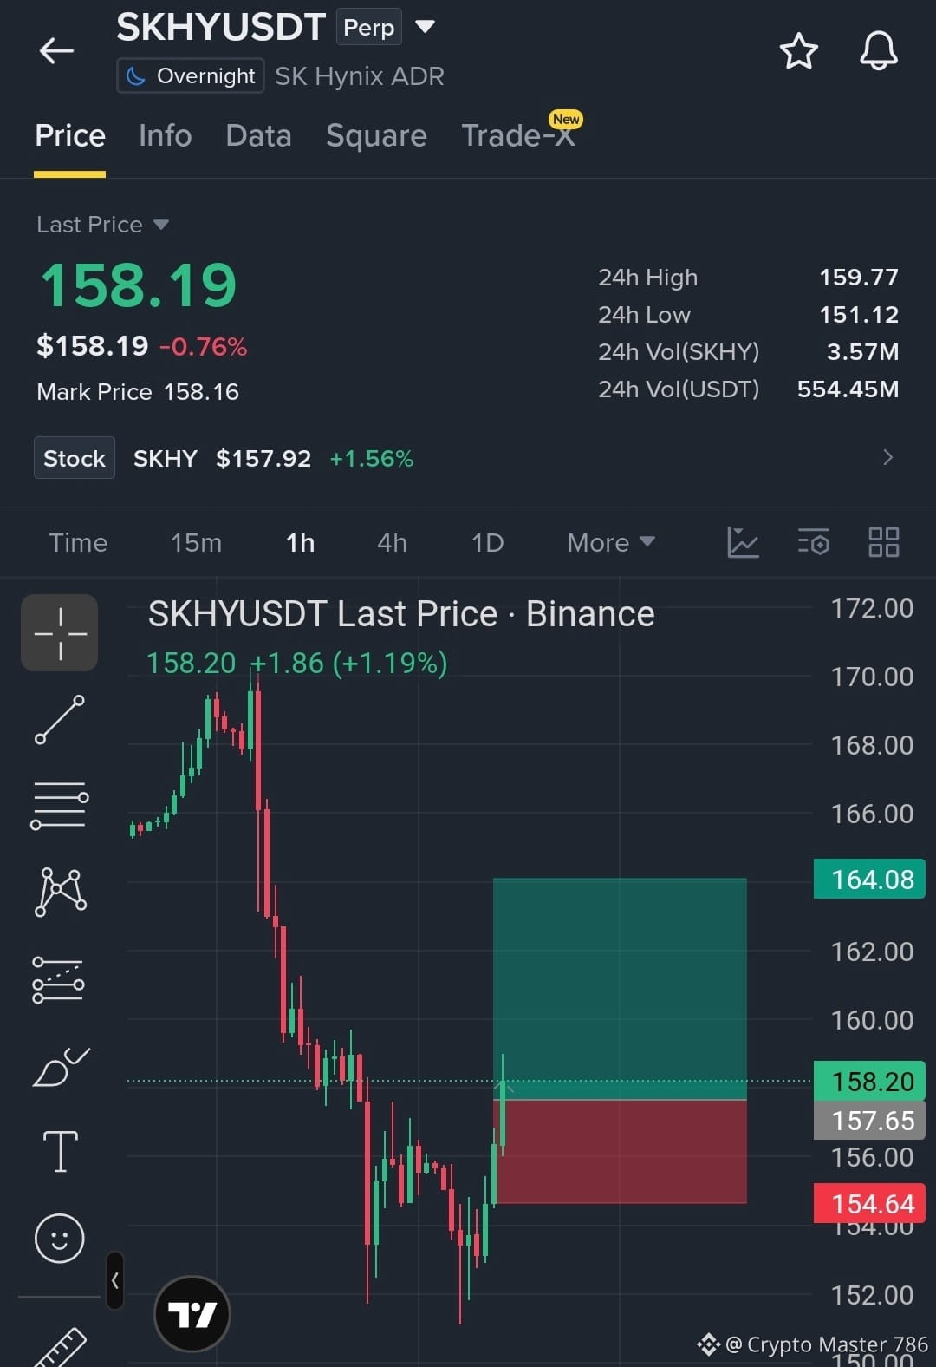Select the XABCD pattern tool
The image size is (936, 1367).
pyautogui.click(x=60, y=893)
